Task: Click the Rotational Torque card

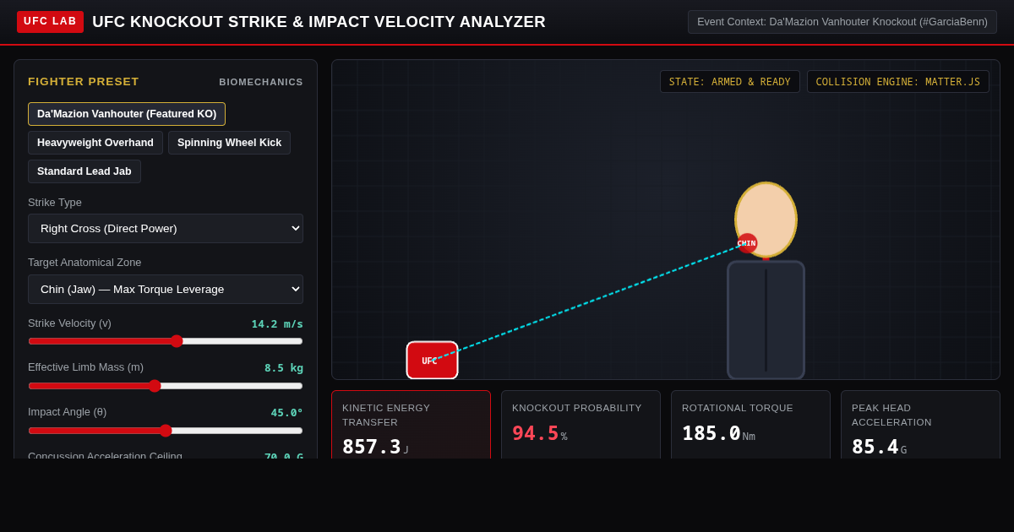Action: tap(750, 425)
